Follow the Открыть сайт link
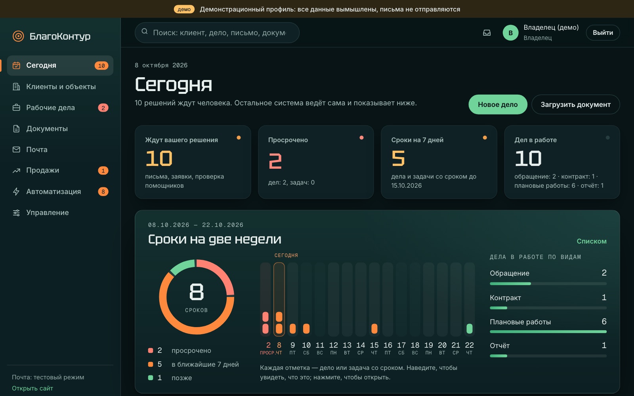The width and height of the screenshot is (634, 396). point(32,388)
